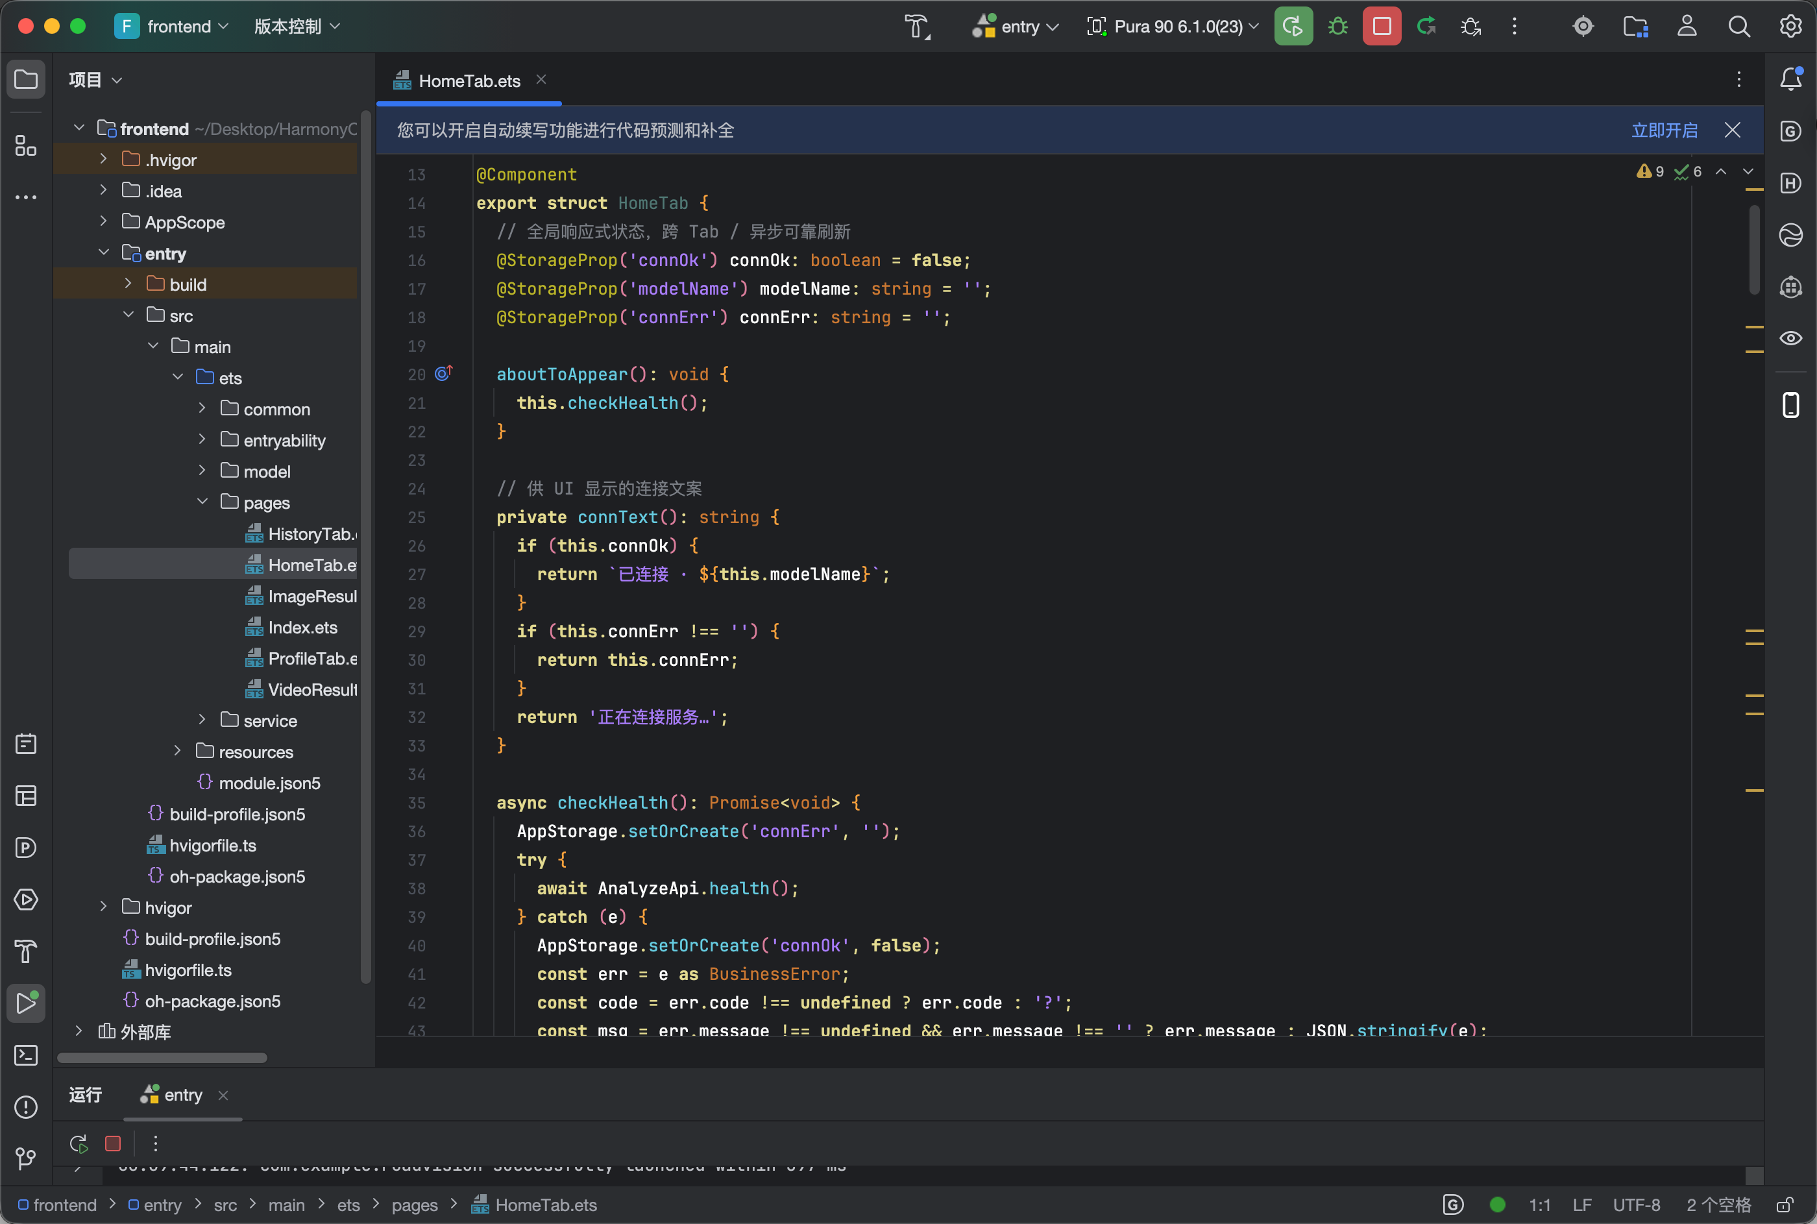The width and height of the screenshot is (1817, 1224).
Task: Collapse the pages folder
Action: (202, 502)
